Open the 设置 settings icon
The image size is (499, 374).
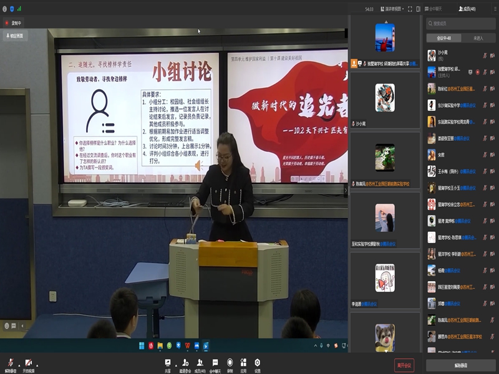(x=257, y=365)
